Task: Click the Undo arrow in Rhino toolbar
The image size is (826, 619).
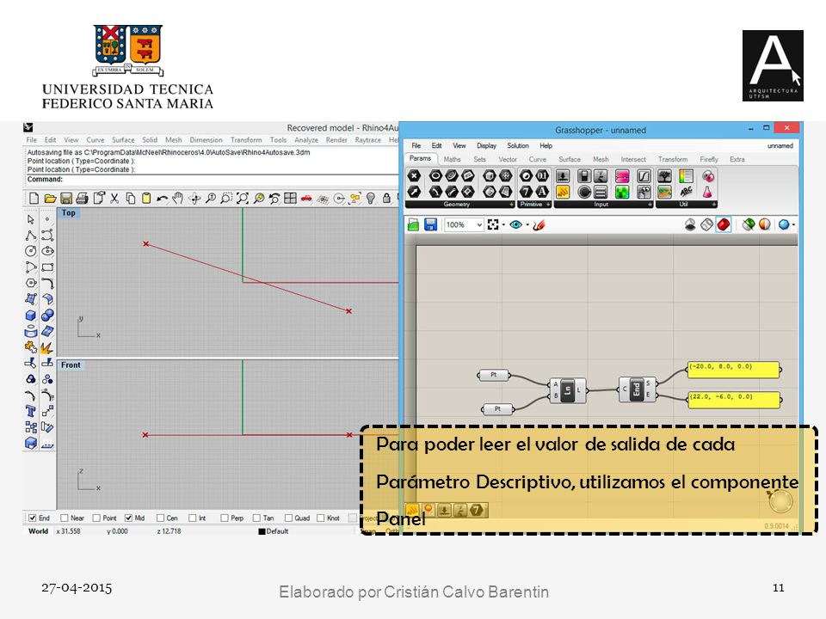Action: click(163, 199)
